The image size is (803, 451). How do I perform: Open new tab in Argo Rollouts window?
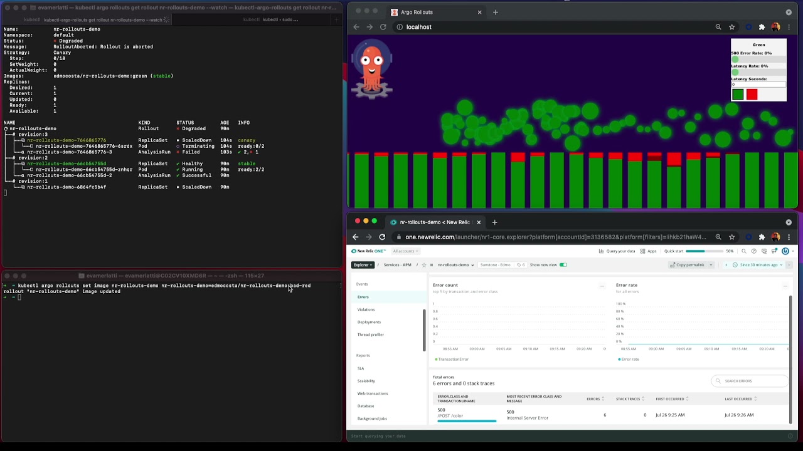coord(495,12)
